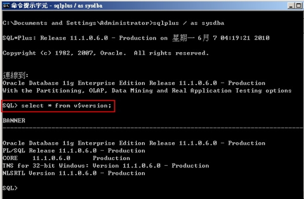Click the BANNER column header
304x199 pixels.
point(14,121)
